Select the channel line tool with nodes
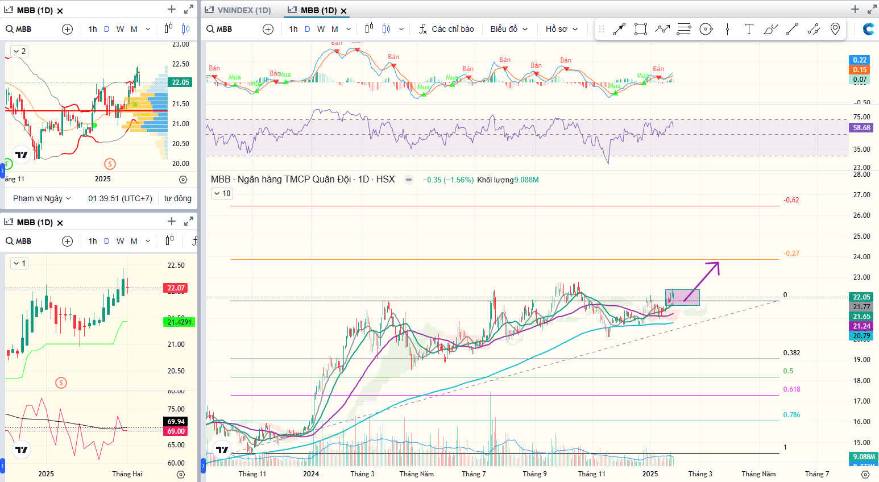This screenshot has width=879, height=482. 814,29
